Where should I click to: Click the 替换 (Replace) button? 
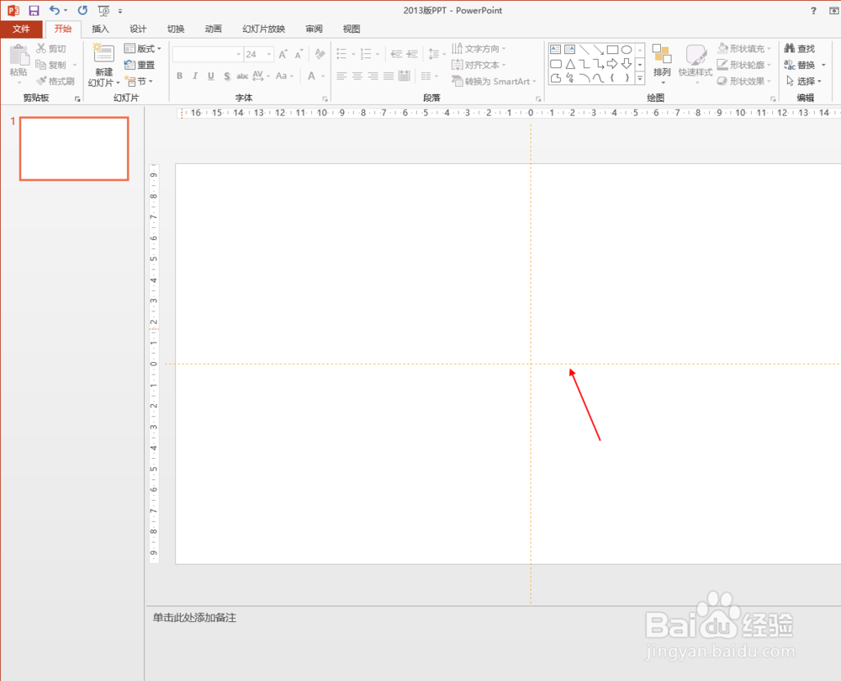click(800, 65)
